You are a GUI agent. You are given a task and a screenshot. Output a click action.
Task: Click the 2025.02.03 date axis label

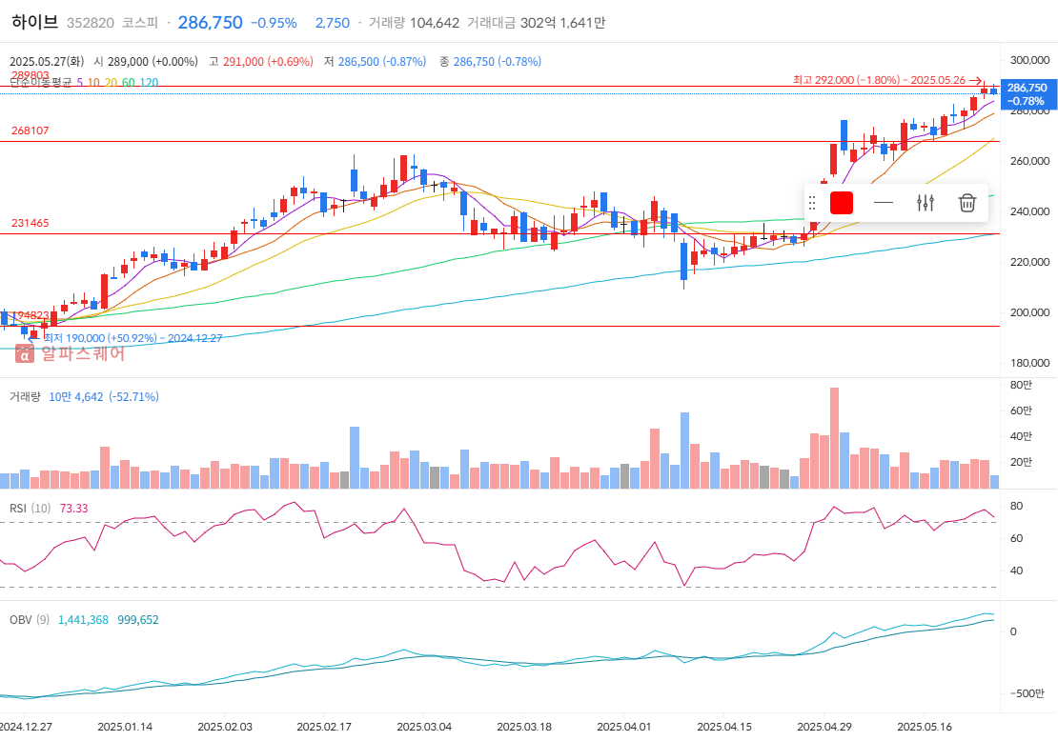(225, 727)
